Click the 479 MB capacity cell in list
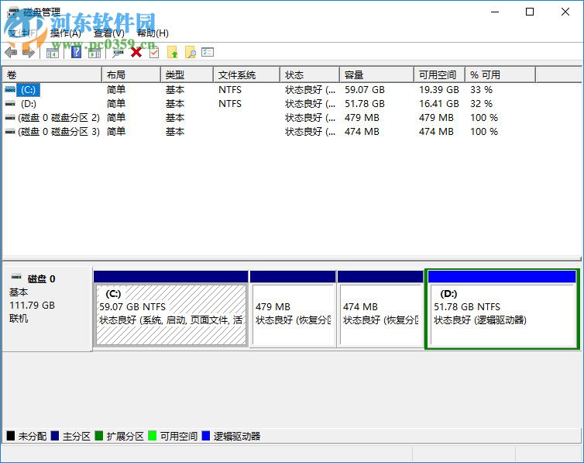Screen dimensions: 584x463 pyautogui.click(x=362, y=118)
